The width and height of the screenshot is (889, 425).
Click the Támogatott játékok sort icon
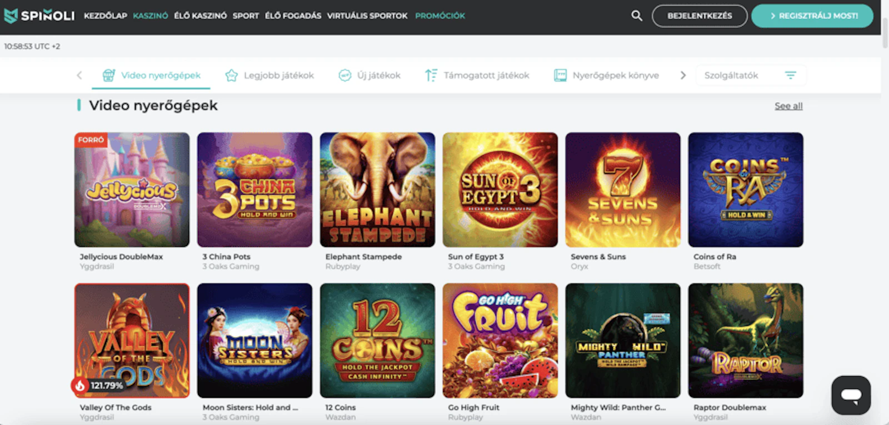tap(431, 75)
